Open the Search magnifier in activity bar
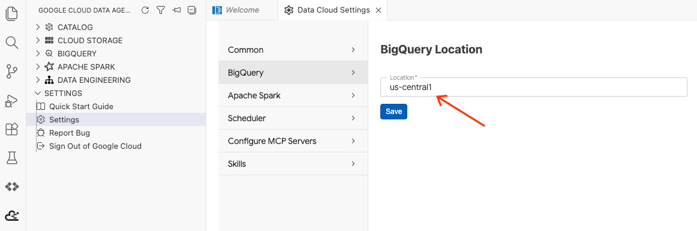The height and width of the screenshot is (231, 697). point(12,43)
